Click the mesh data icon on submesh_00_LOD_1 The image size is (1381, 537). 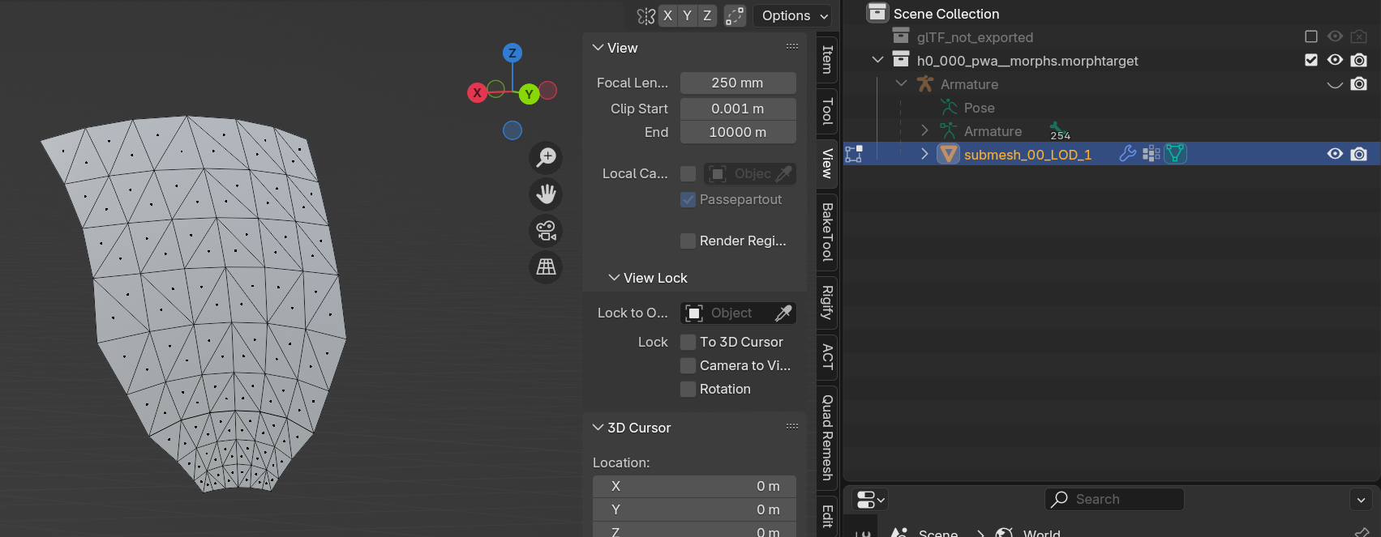pyautogui.click(x=1175, y=154)
